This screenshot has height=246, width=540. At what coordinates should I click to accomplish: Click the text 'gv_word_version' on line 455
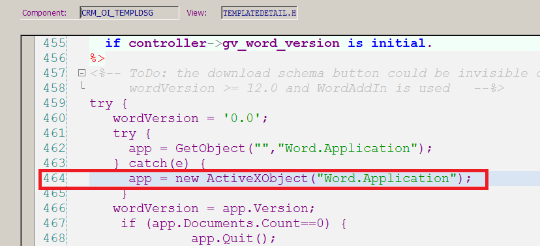coord(281,44)
